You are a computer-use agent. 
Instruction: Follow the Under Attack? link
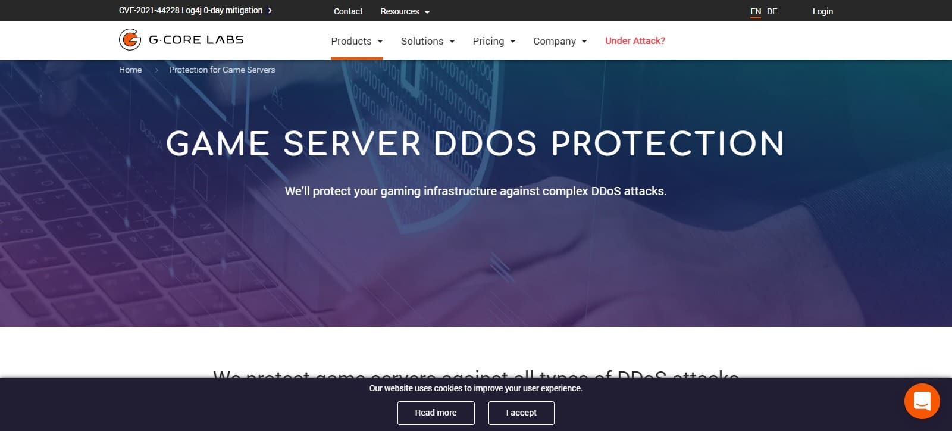(x=635, y=40)
